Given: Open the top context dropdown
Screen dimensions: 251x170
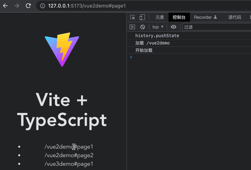Looking at the screenshot, I should click(x=158, y=27).
